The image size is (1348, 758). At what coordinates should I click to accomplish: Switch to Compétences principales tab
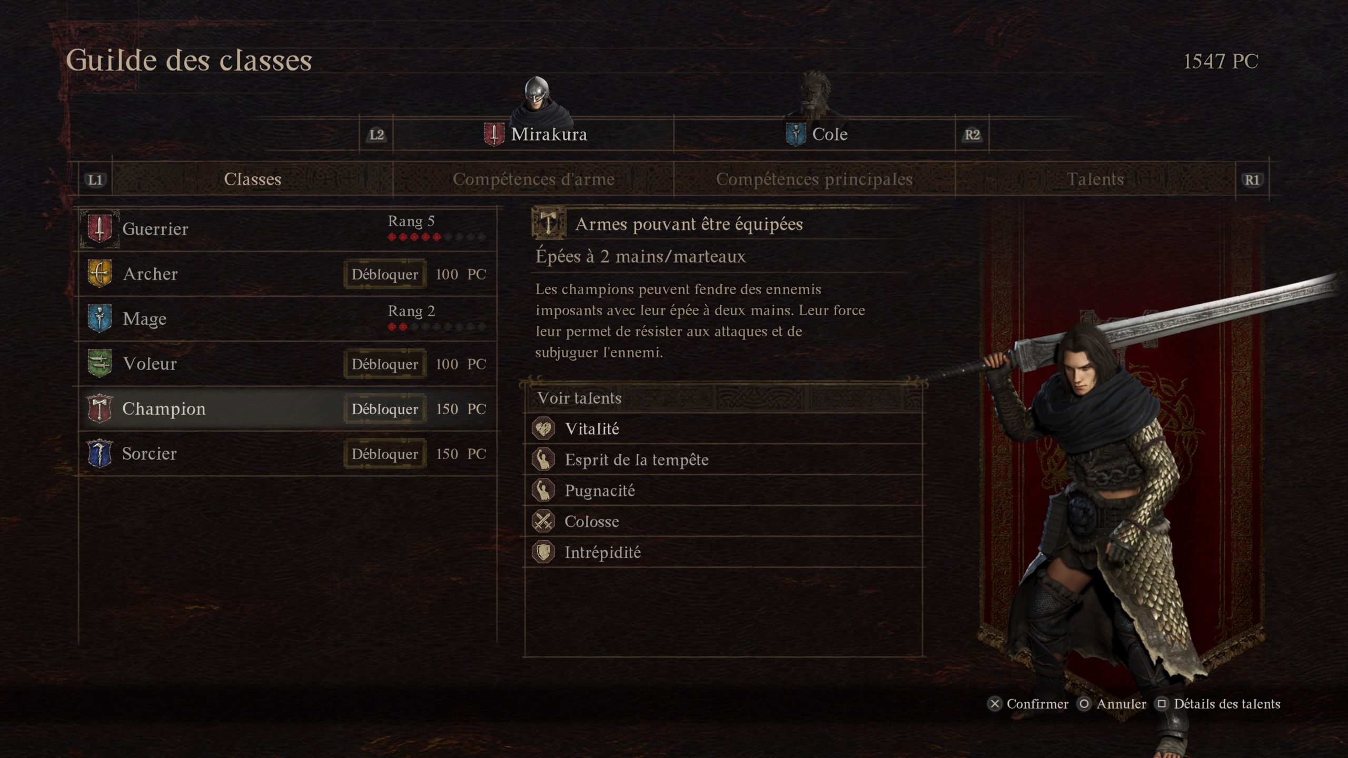pos(814,179)
